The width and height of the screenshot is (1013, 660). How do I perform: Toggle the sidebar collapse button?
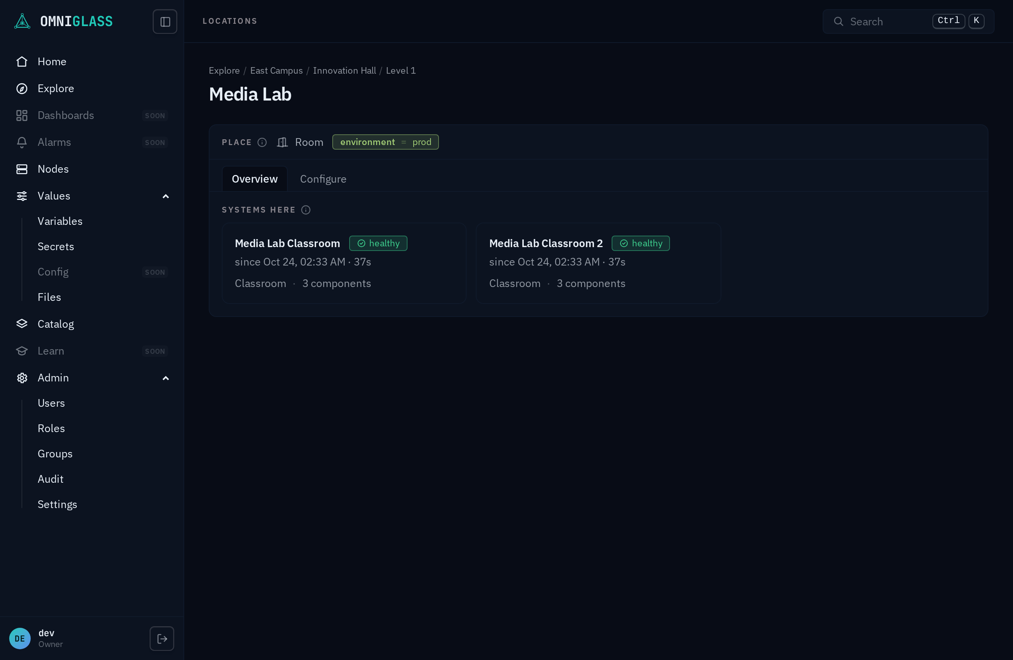165,22
